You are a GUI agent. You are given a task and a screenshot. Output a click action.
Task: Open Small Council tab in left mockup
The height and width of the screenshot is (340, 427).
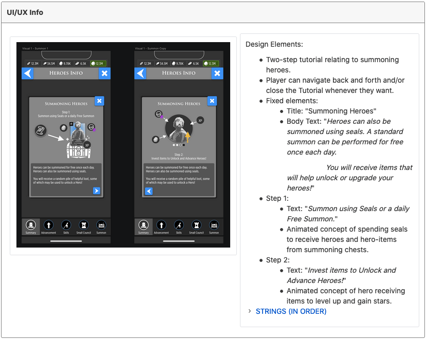pos(84,226)
